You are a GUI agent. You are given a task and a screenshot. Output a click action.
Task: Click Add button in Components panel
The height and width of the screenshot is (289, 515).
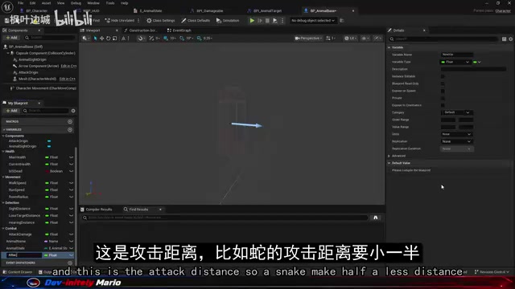[x=11, y=38]
